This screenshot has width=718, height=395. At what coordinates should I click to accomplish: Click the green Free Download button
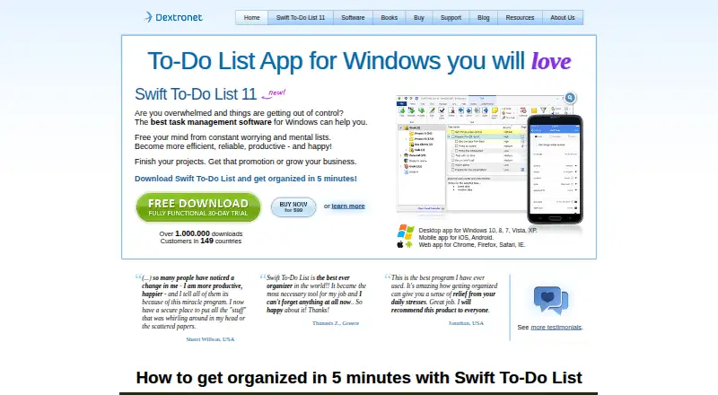coord(198,207)
